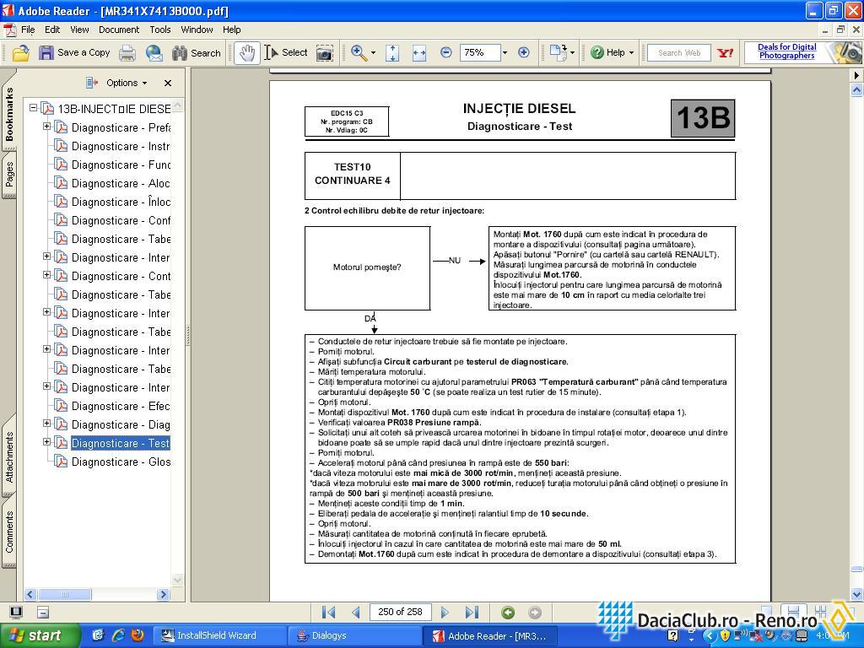Click the Rotate view page icon
Viewport: 864px width, 648px height.
click(558, 53)
